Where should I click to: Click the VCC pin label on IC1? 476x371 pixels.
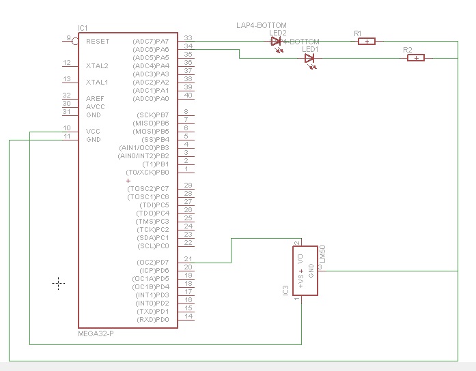click(93, 131)
